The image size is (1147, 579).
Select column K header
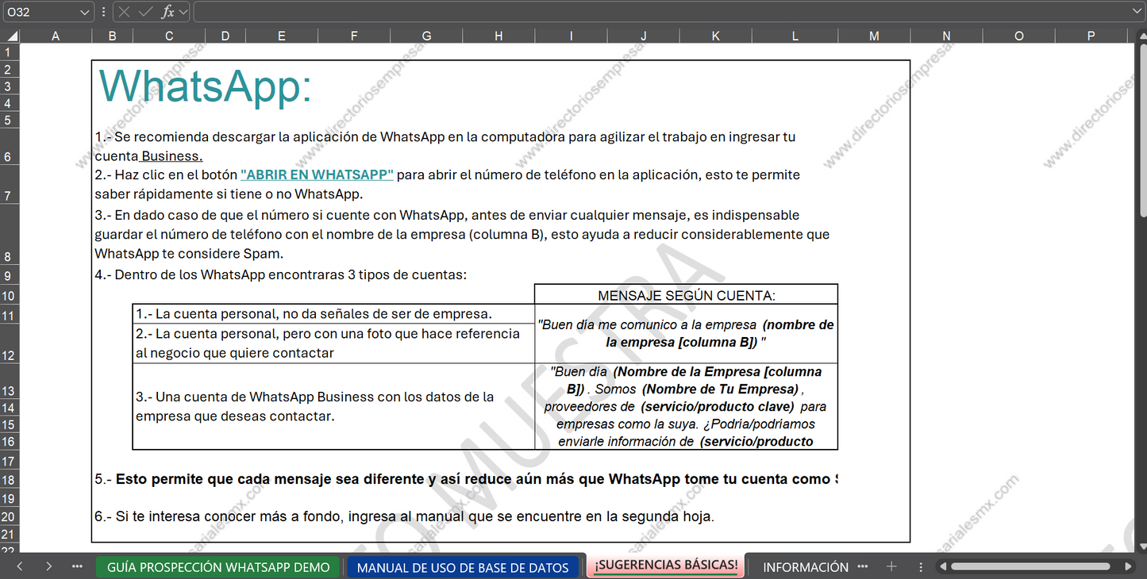[715, 36]
